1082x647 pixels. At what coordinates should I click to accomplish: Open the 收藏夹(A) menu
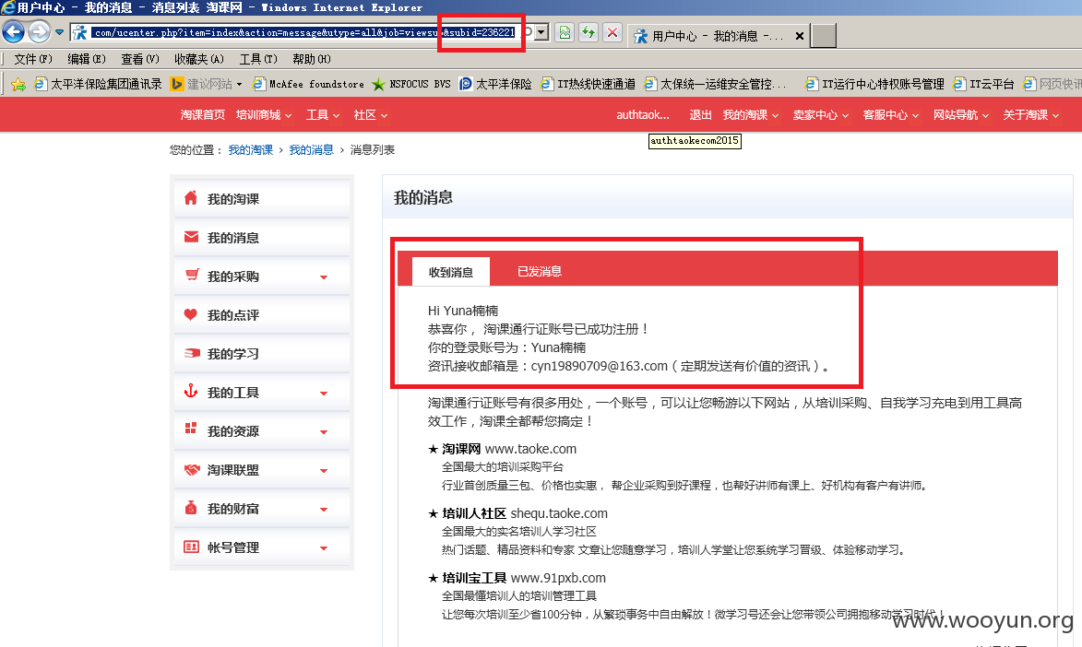(198, 59)
